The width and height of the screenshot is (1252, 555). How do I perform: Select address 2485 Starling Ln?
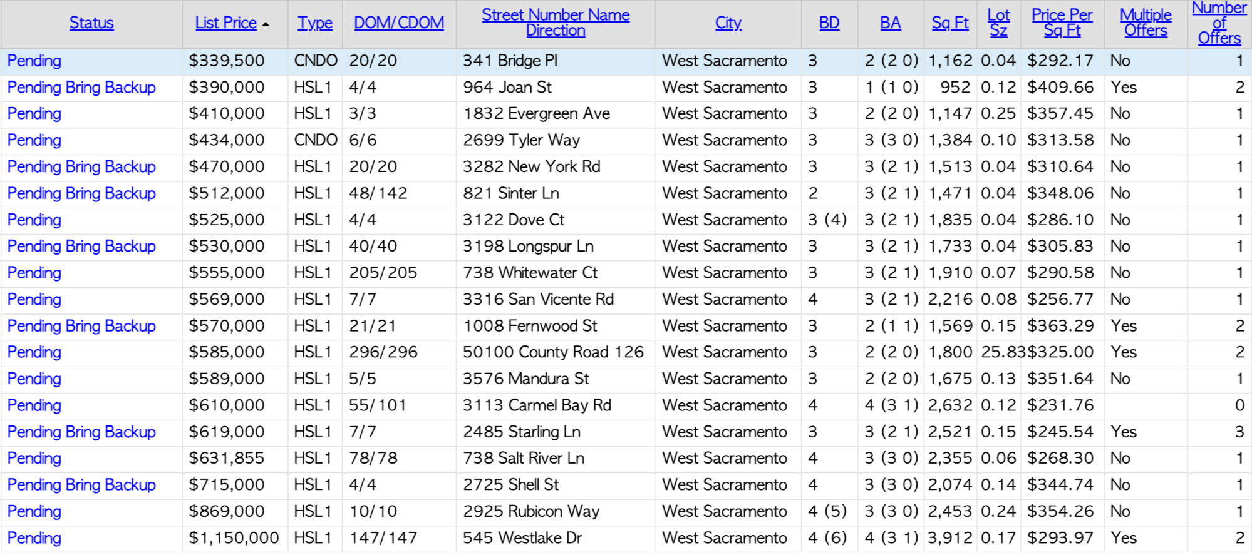(x=522, y=432)
